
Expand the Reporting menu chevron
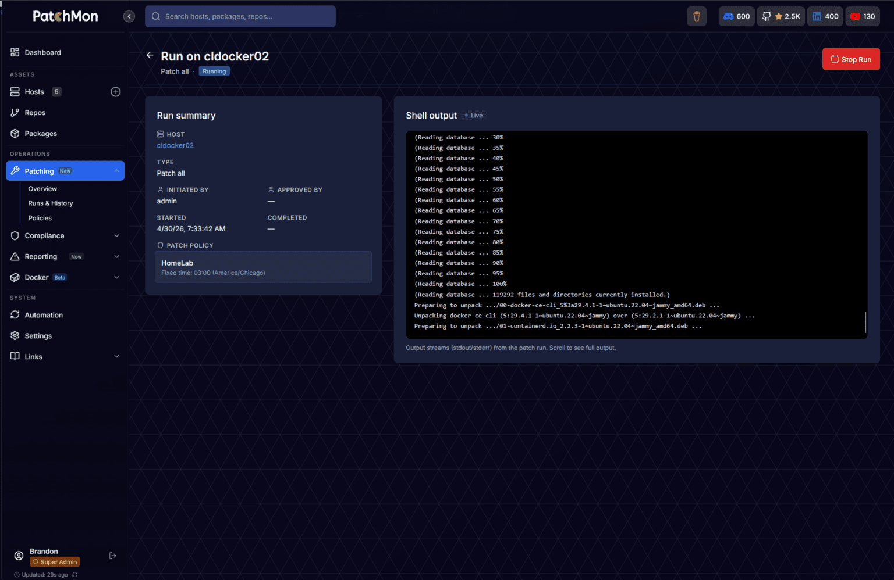click(116, 257)
